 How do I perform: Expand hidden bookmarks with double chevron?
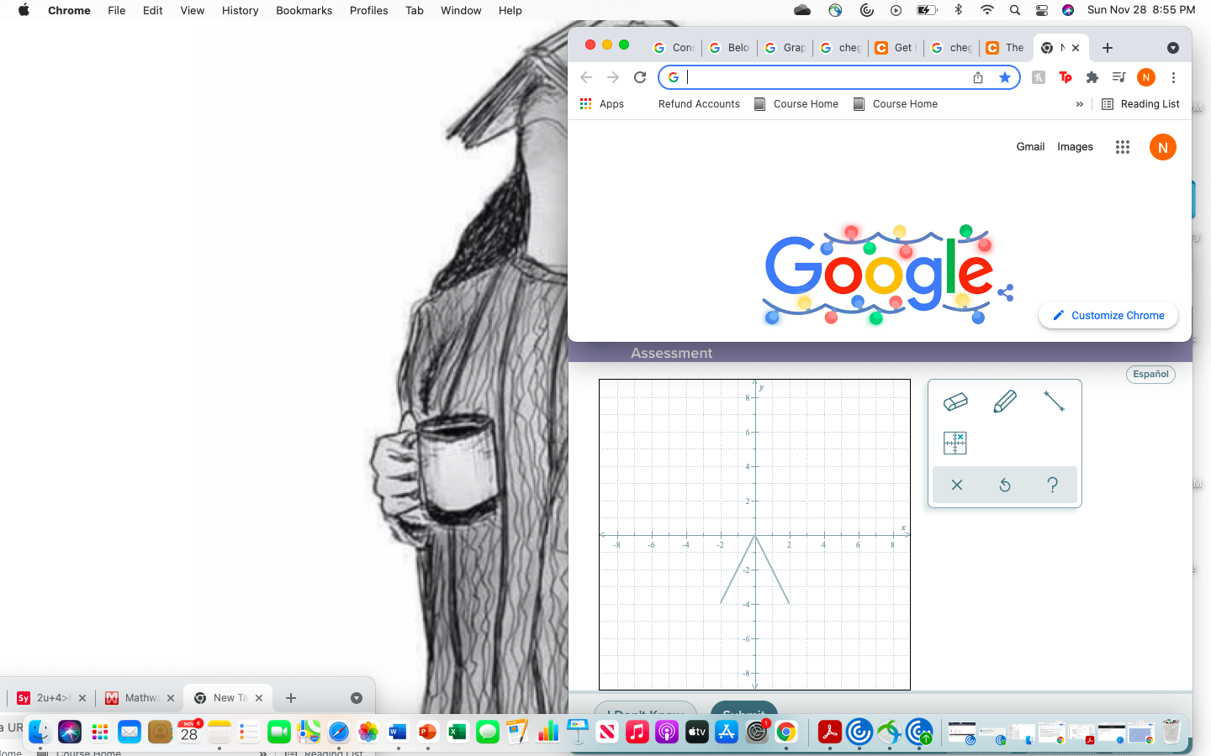pos(1079,103)
